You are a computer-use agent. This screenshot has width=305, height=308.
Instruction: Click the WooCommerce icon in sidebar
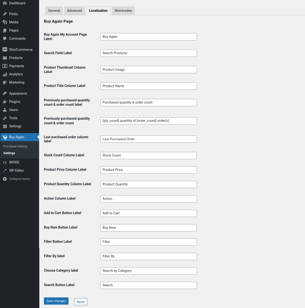point(5,49)
